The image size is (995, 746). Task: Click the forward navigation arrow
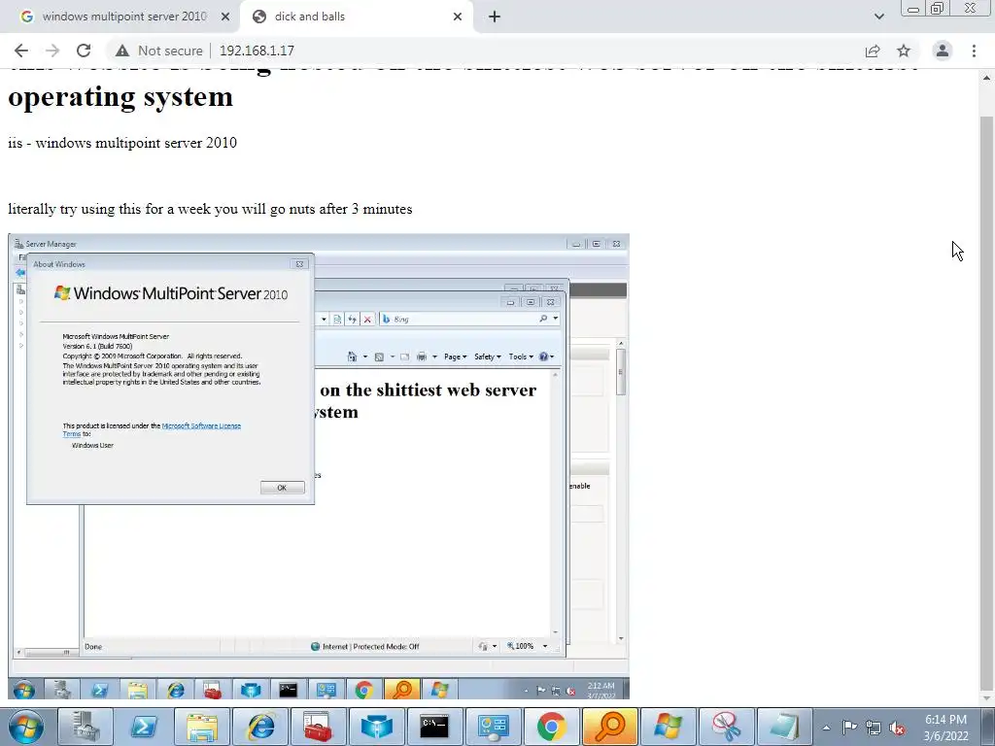(x=52, y=51)
